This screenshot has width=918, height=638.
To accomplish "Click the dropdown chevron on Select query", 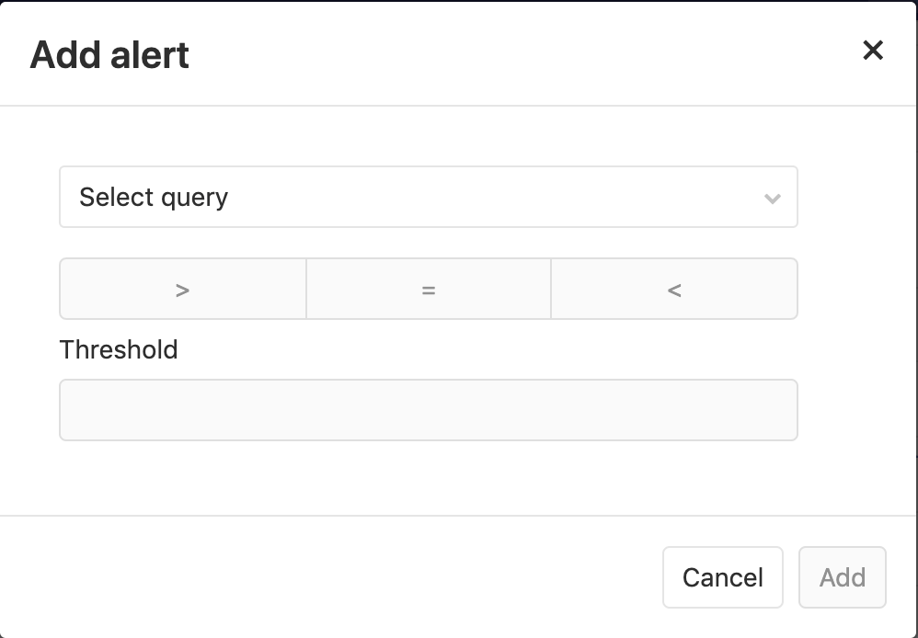I will click(772, 196).
